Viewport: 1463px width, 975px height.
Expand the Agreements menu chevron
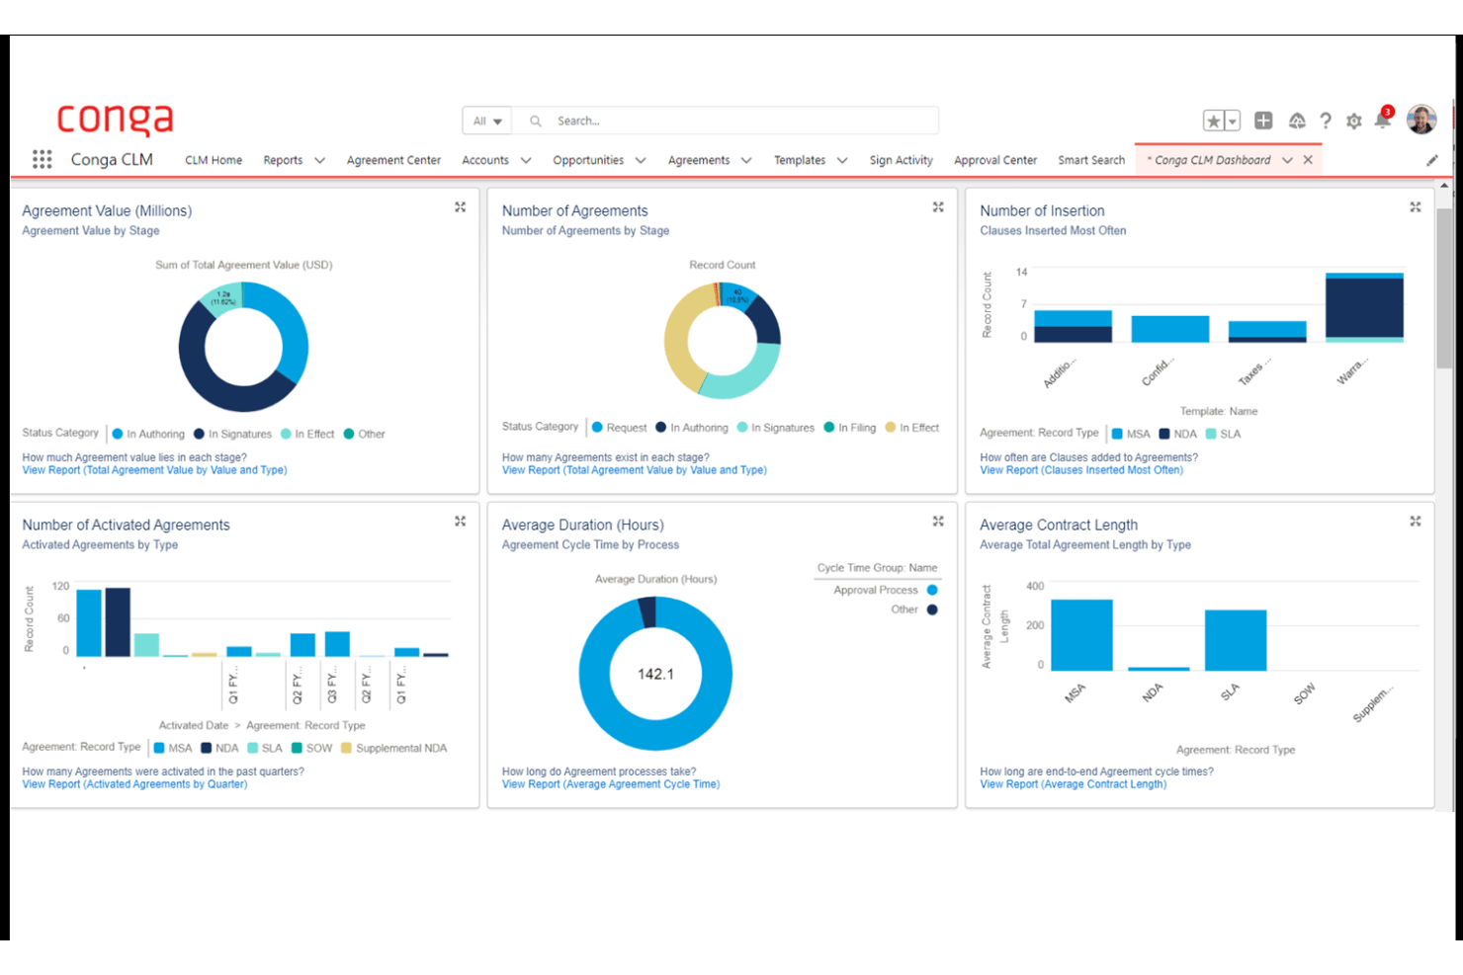[x=746, y=160]
